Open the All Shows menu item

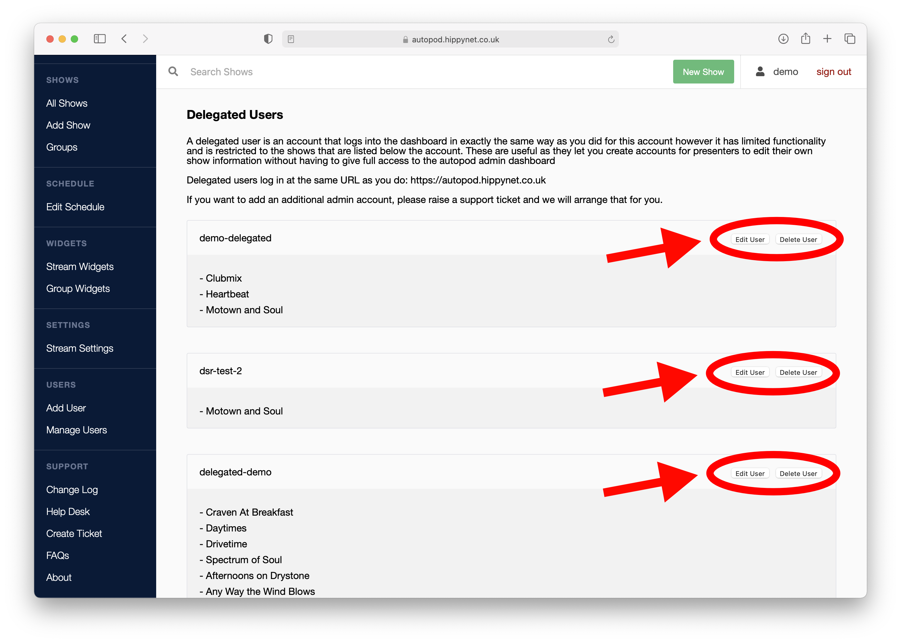click(67, 104)
